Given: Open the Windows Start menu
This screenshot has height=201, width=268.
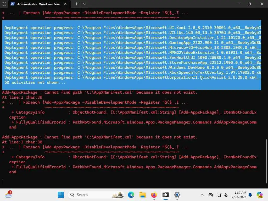Looking at the screenshot, I should pos(61,195).
